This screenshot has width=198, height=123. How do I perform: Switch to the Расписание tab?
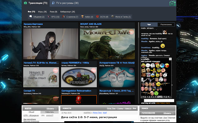click(166, 25)
